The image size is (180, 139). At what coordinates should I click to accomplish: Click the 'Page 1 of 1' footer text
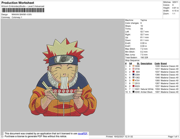point(173,137)
